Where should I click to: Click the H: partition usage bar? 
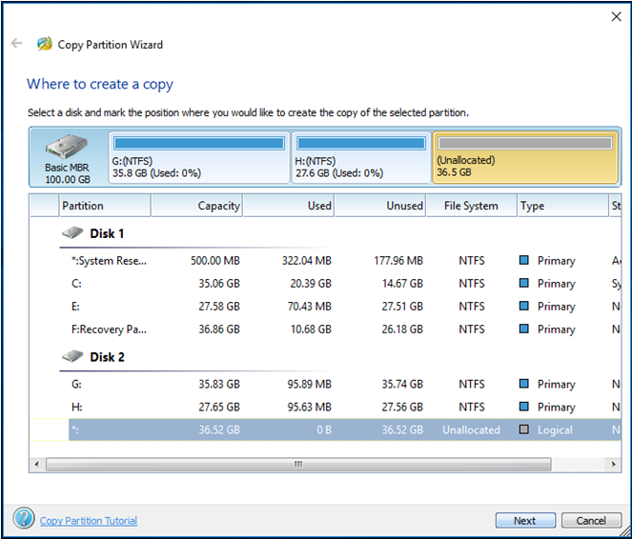click(x=360, y=143)
